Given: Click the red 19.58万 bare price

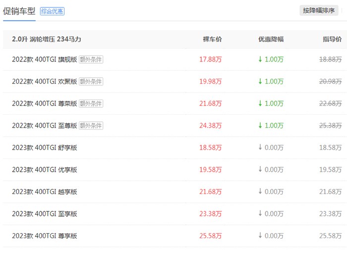Looking at the screenshot, I should pyautogui.click(x=211, y=170).
